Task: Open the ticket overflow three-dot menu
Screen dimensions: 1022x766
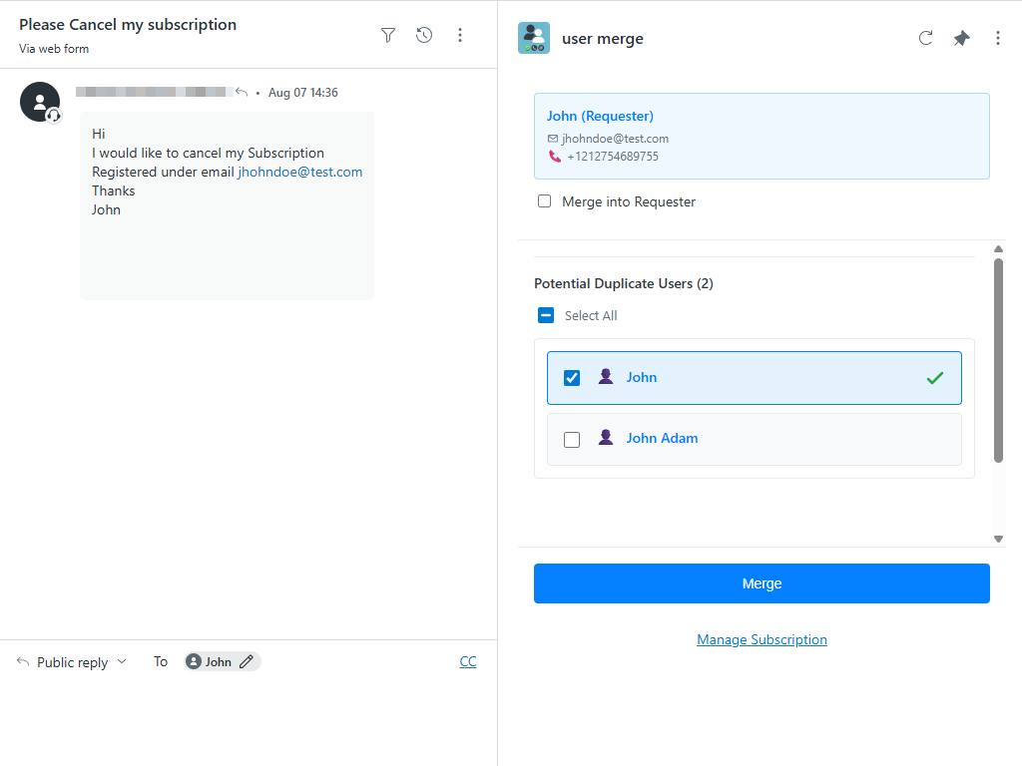Action: tap(460, 35)
